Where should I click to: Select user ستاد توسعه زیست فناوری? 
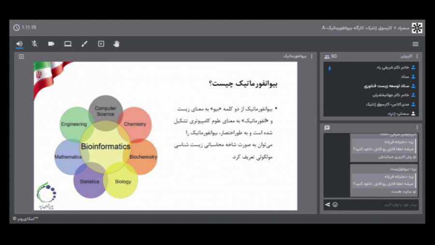(x=386, y=86)
